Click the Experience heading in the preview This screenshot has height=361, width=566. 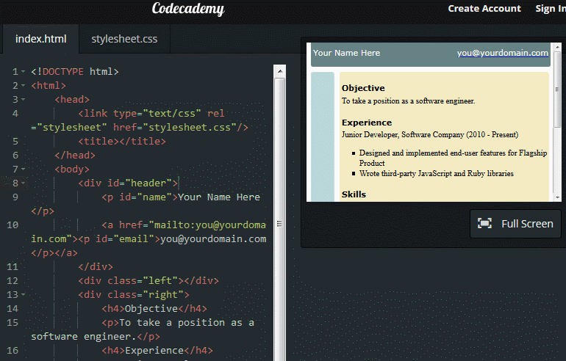tap(367, 123)
